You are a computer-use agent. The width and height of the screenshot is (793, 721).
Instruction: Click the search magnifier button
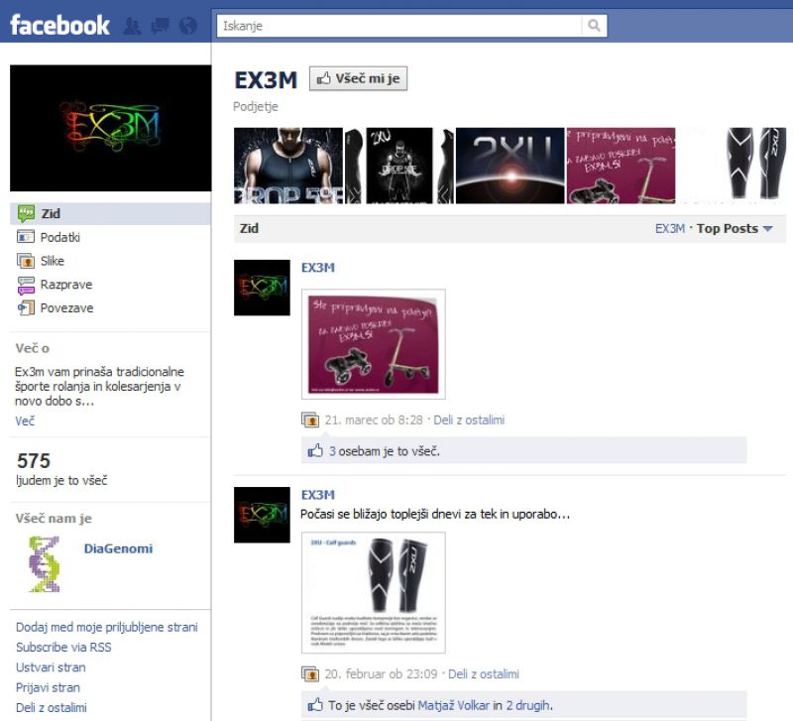[594, 26]
